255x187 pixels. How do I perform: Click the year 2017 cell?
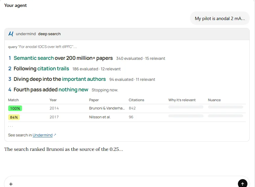pos(54,117)
